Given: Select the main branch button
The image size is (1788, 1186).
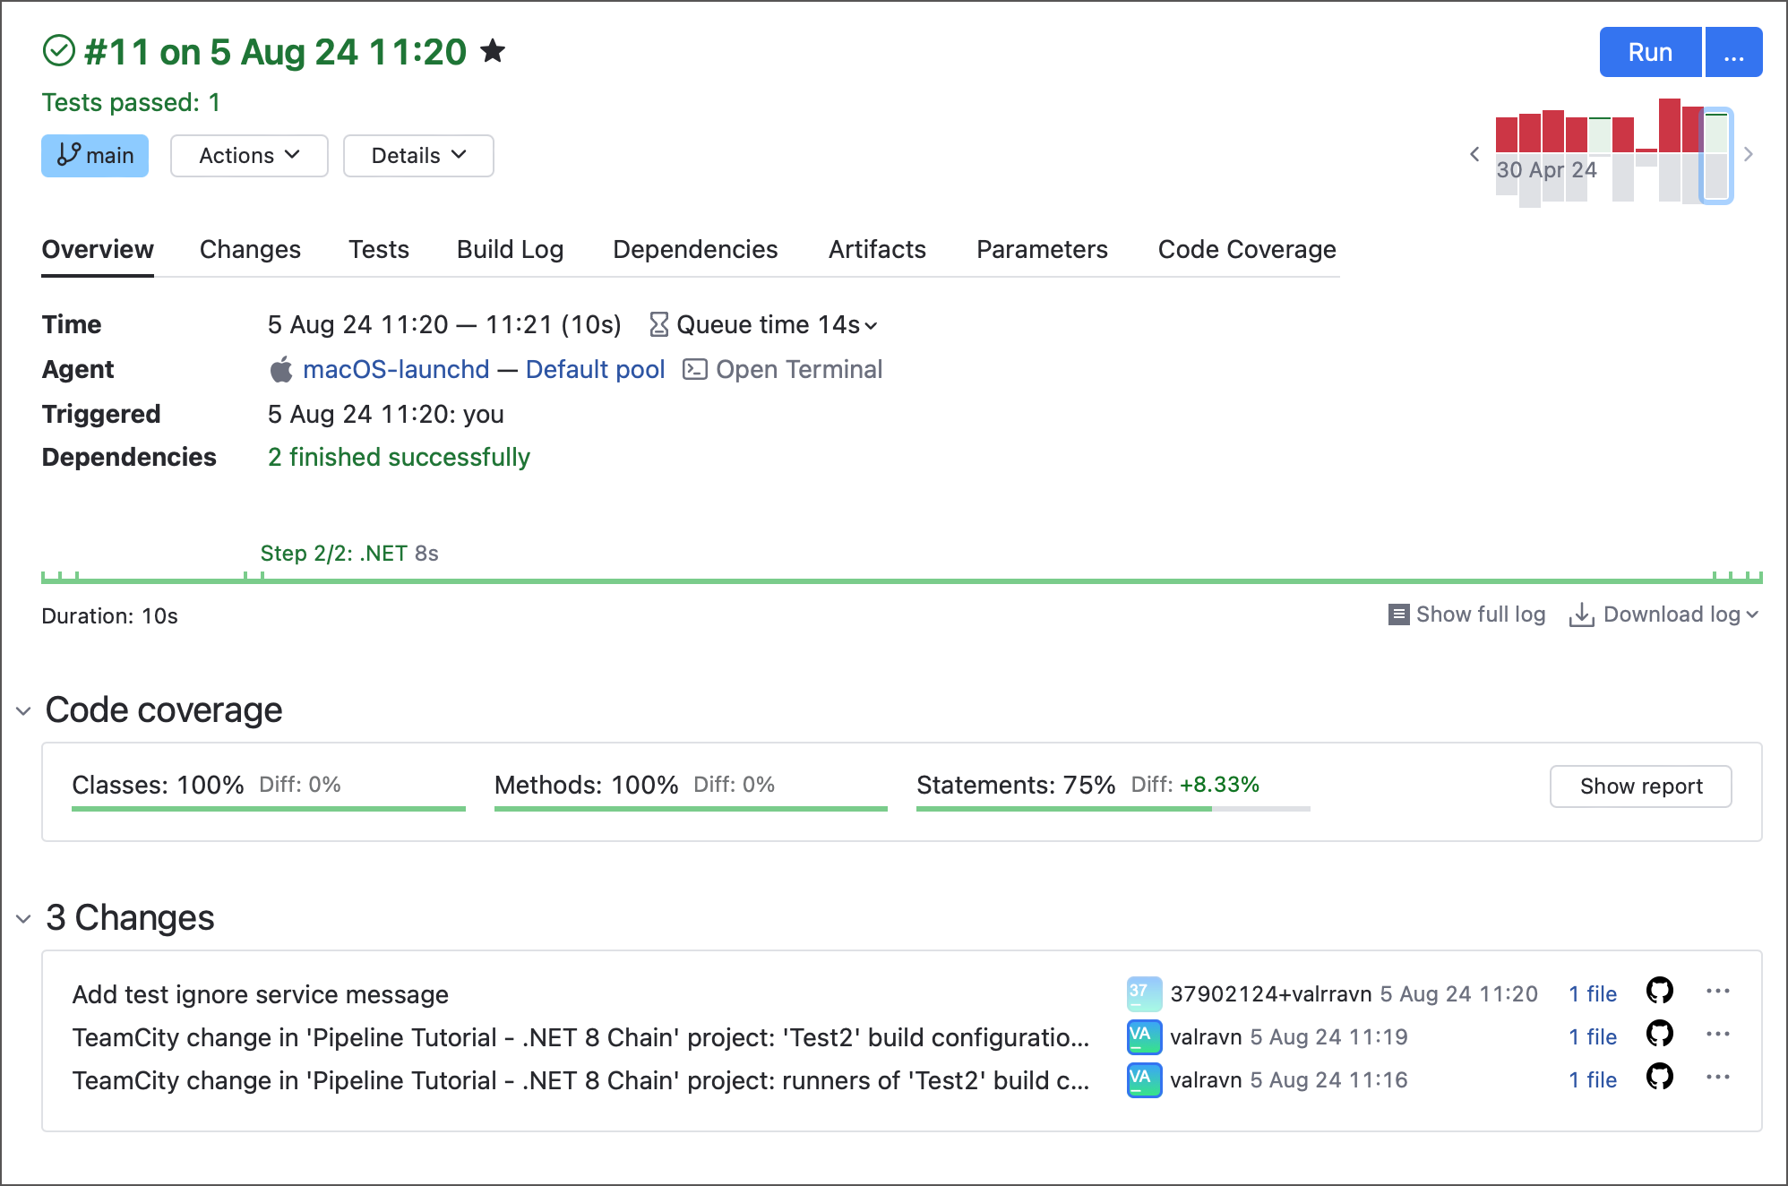Looking at the screenshot, I should tap(95, 155).
